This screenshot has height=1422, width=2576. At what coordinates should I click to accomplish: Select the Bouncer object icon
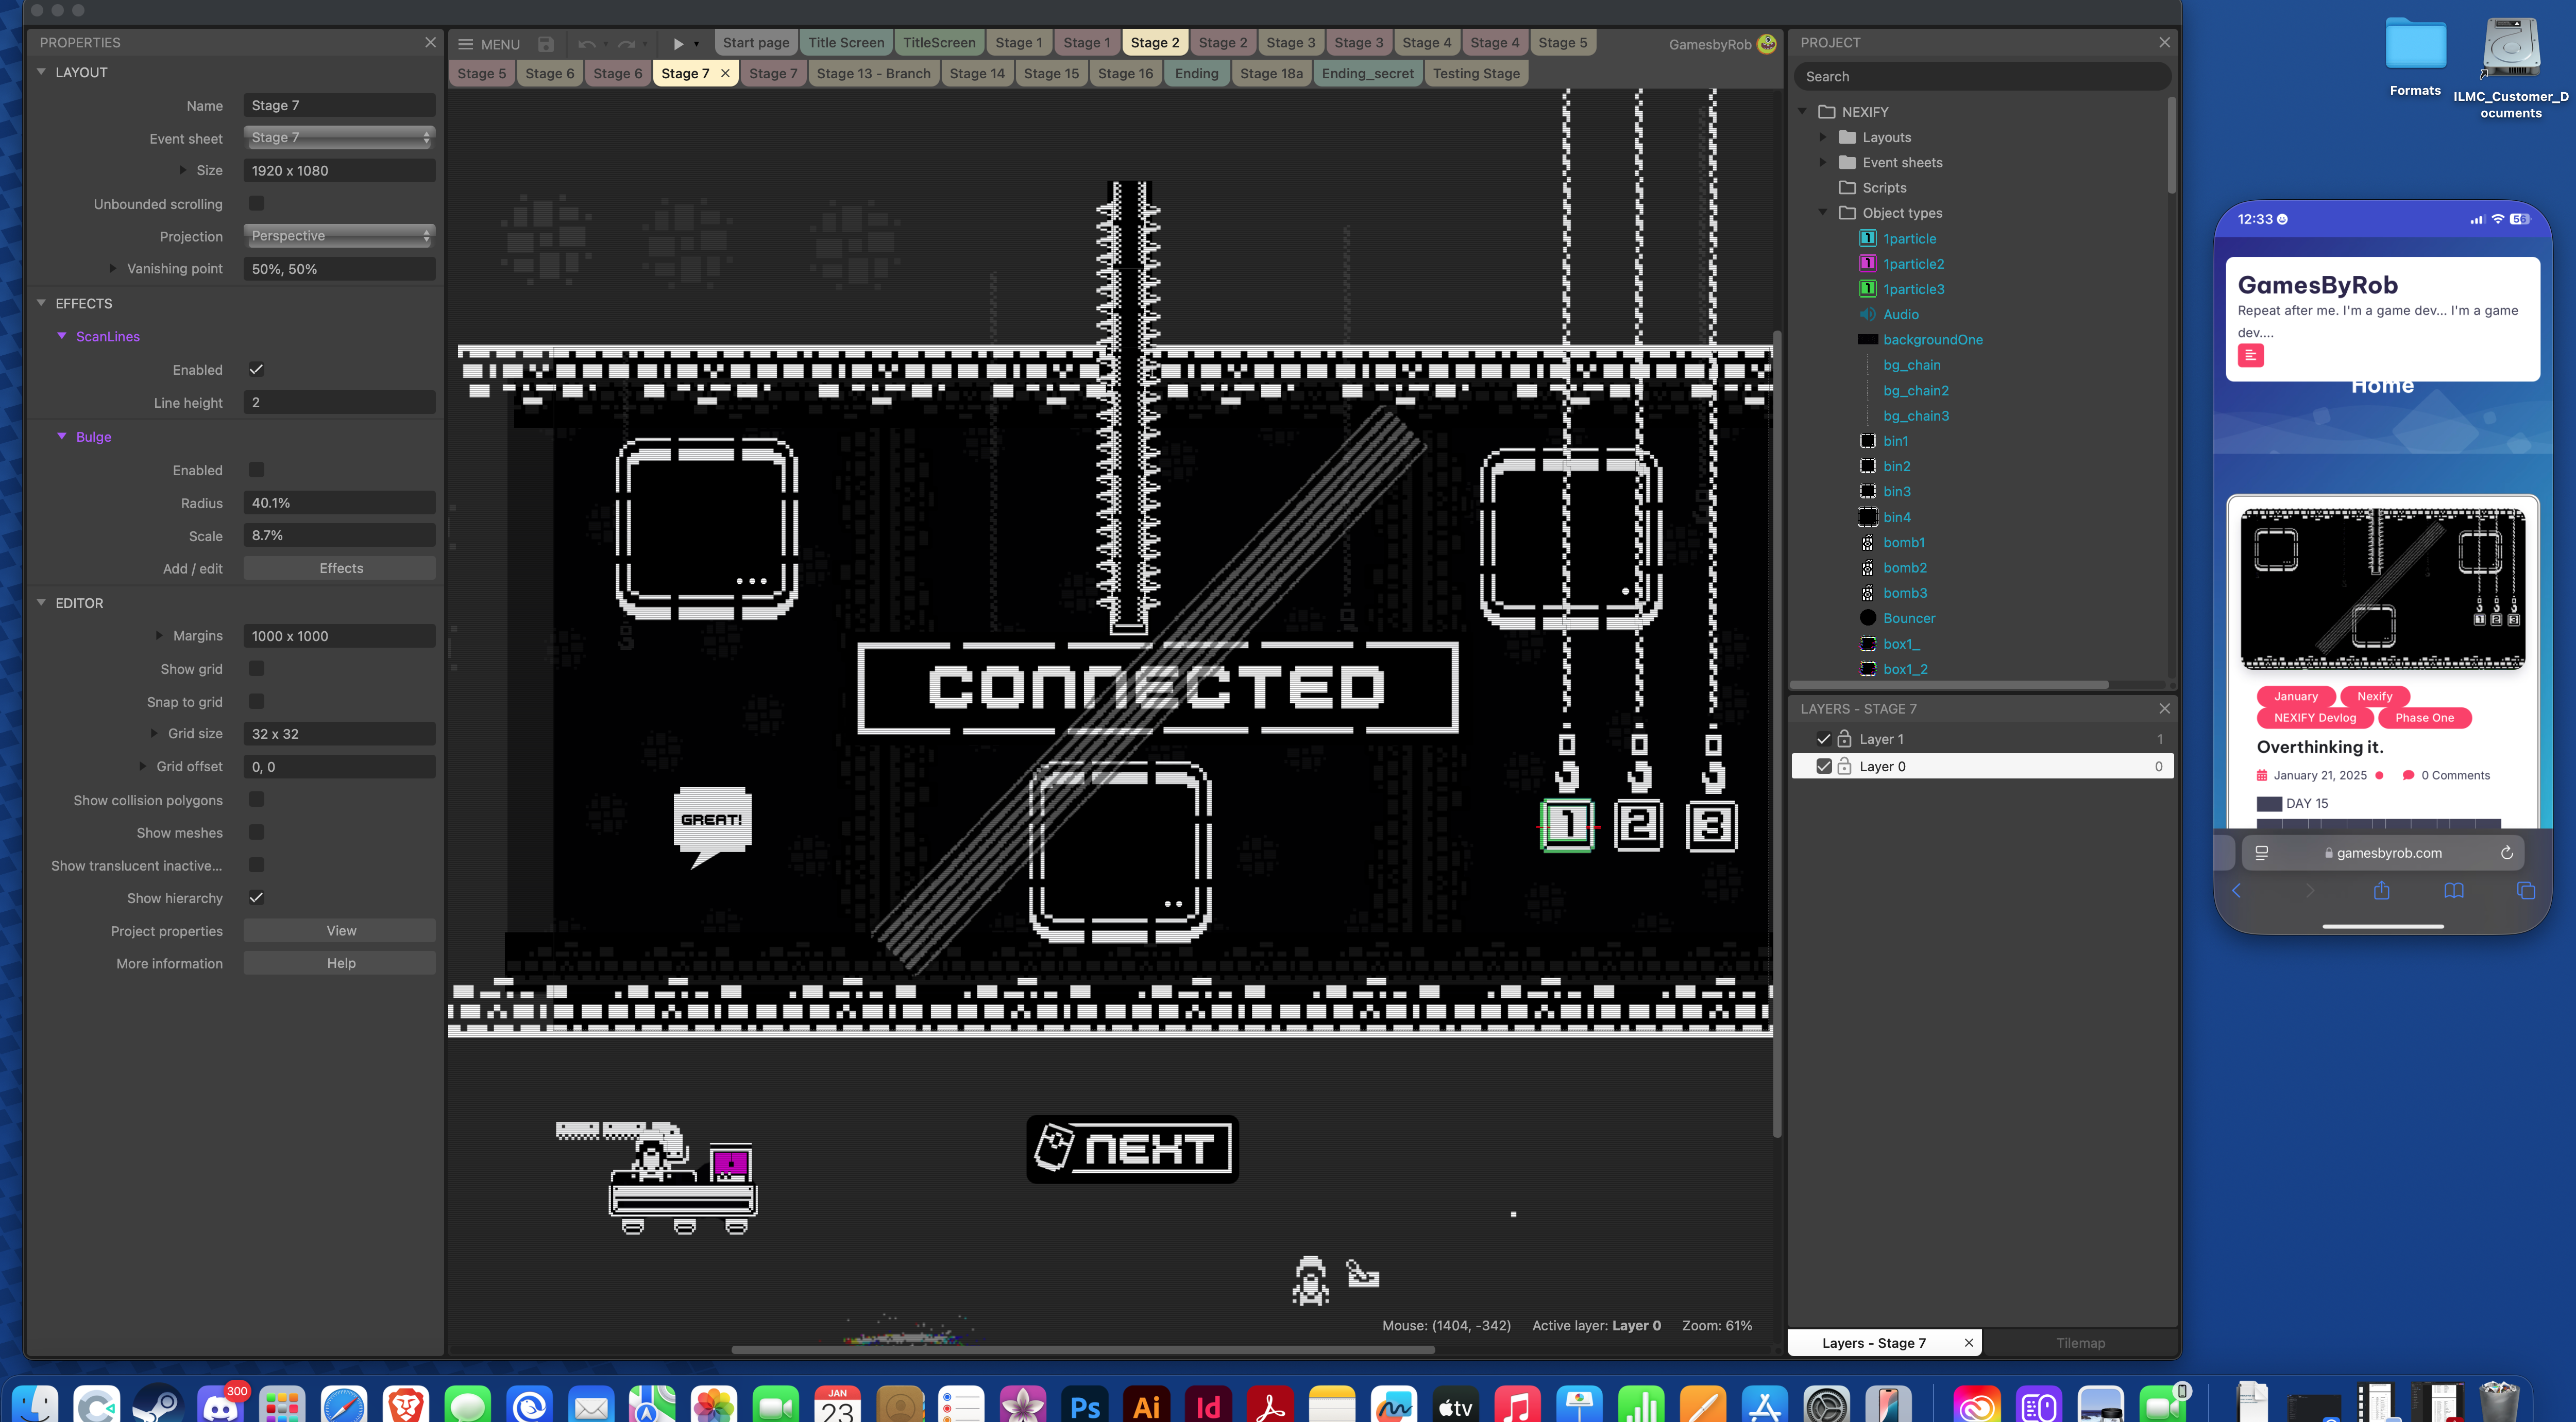(1867, 618)
